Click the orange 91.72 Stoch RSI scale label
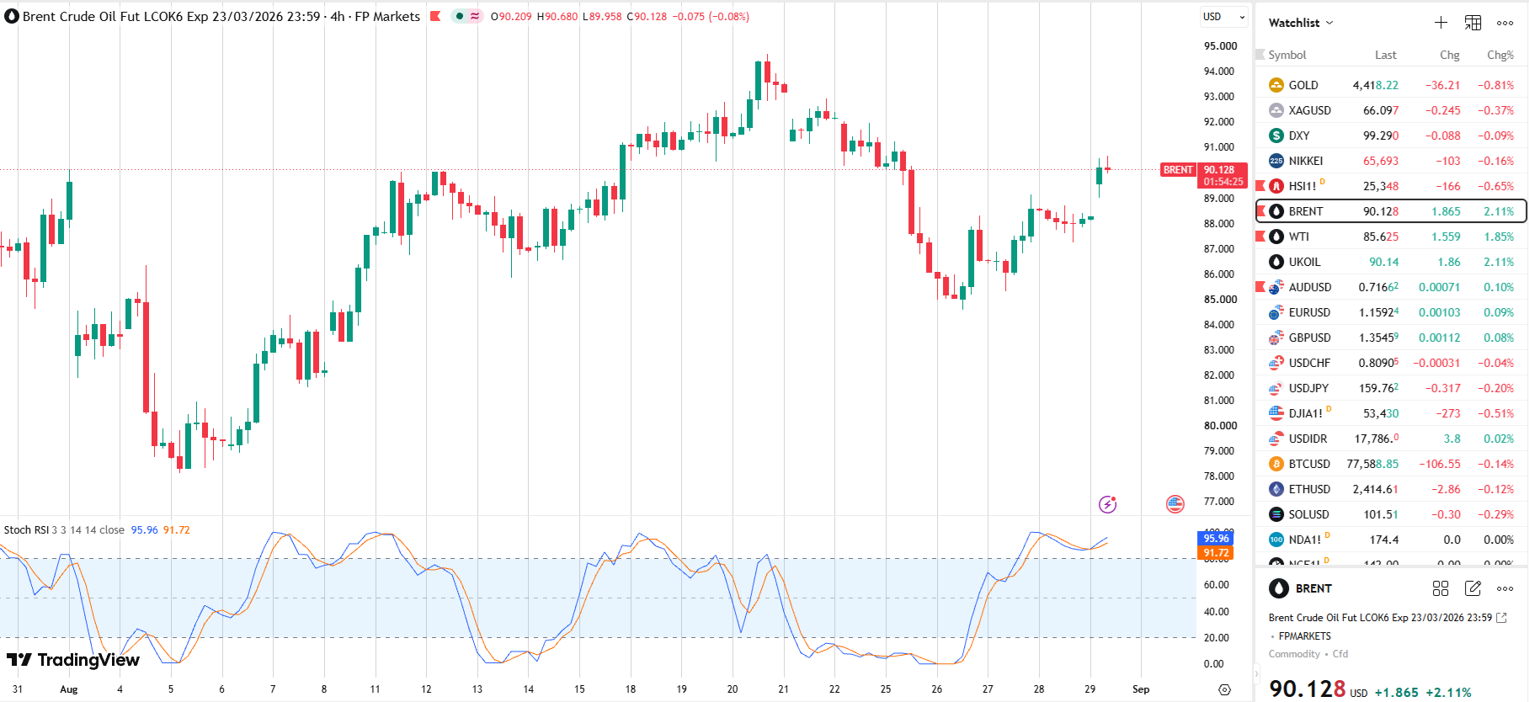The height and width of the screenshot is (702, 1529). 1216,553
